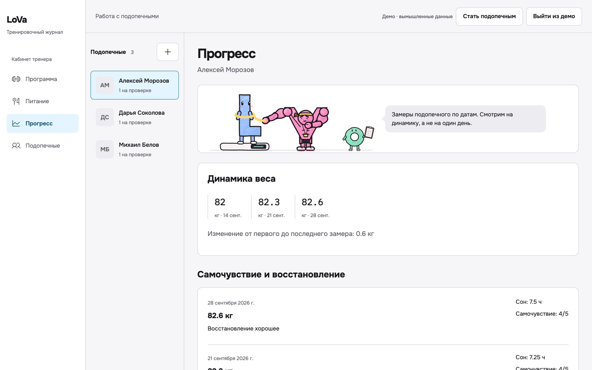
Task: Click the fork Питание icon
Action: pyautogui.click(x=16, y=101)
